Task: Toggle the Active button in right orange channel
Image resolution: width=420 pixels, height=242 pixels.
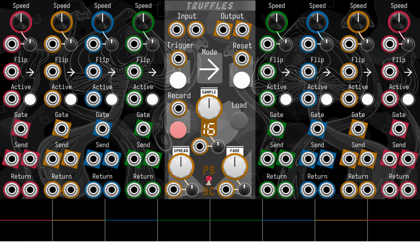Action: (x=367, y=99)
